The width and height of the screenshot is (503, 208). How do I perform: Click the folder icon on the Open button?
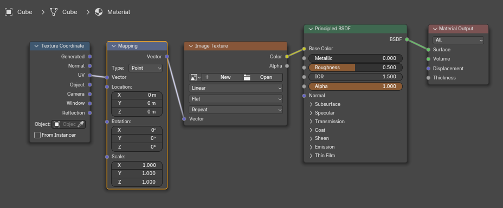tap(247, 77)
